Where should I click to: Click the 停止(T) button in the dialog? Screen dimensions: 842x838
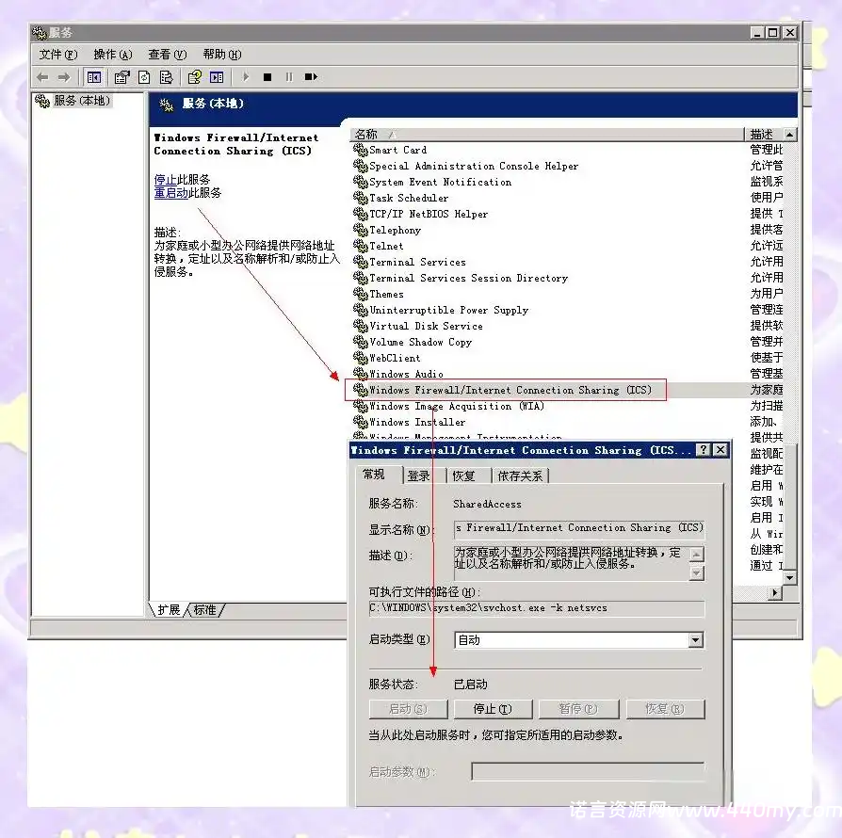click(x=493, y=709)
